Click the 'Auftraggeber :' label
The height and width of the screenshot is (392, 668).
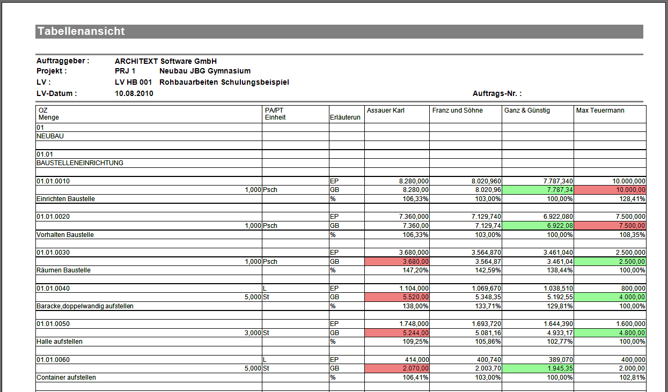pos(63,61)
